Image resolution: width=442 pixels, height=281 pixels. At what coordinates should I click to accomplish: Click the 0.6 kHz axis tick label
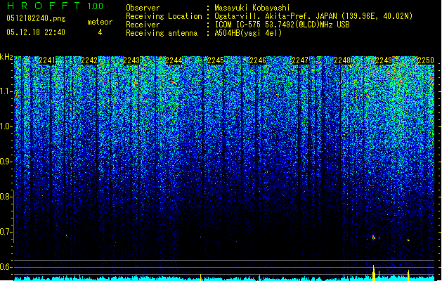tap(6, 267)
